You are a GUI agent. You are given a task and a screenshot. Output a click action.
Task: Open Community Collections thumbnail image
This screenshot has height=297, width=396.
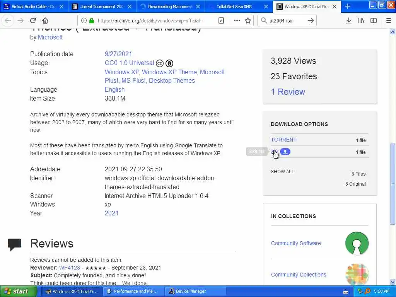click(357, 274)
